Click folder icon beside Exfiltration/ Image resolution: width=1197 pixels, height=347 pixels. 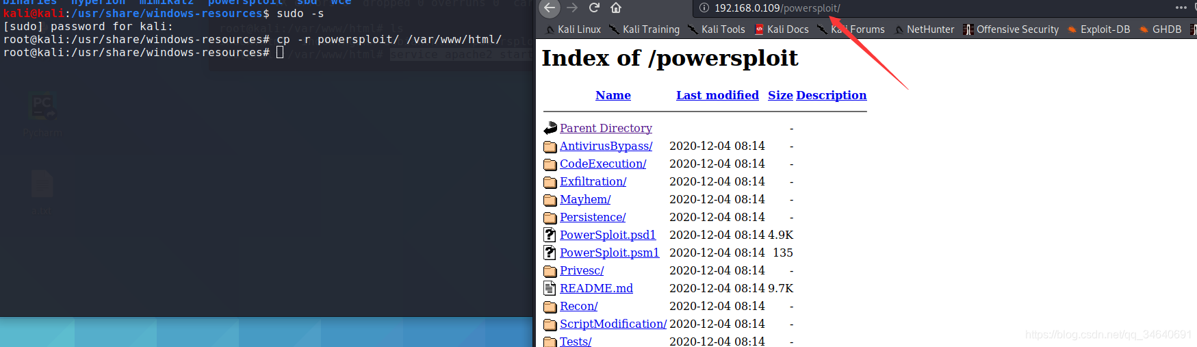(550, 182)
